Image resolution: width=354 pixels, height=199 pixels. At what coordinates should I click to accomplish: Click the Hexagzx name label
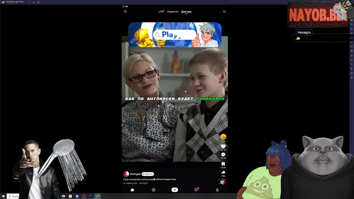click(304, 32)
